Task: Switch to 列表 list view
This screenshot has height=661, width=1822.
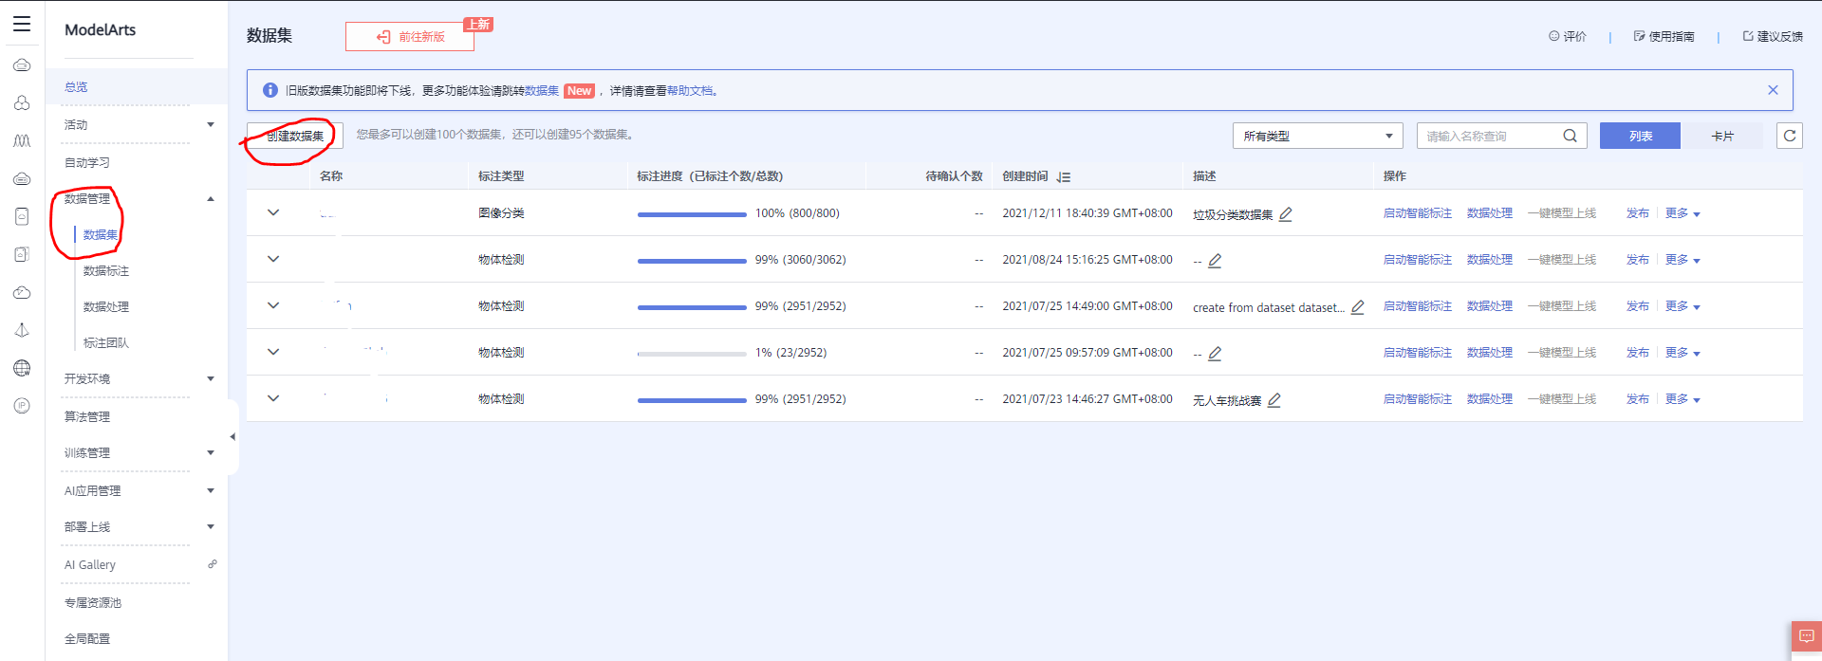Action: pyautogui.click(x=1640, y=136)
